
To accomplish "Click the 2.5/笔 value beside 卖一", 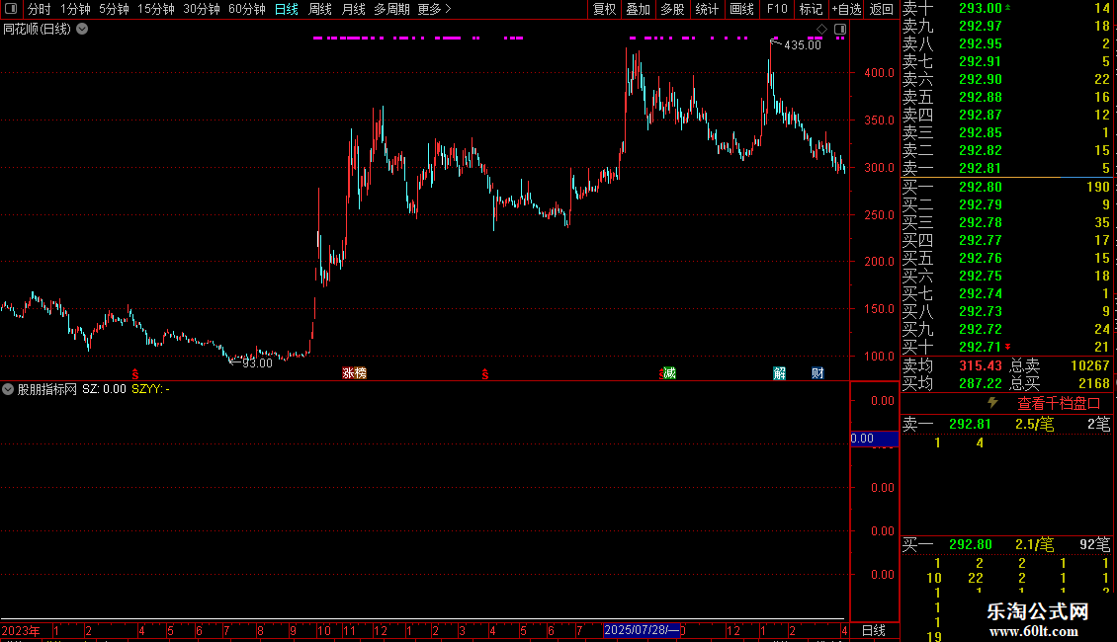I will [1034, 424].
